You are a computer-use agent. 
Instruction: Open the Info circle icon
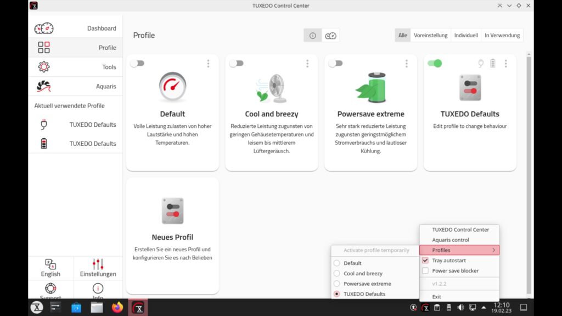point(98,288)
